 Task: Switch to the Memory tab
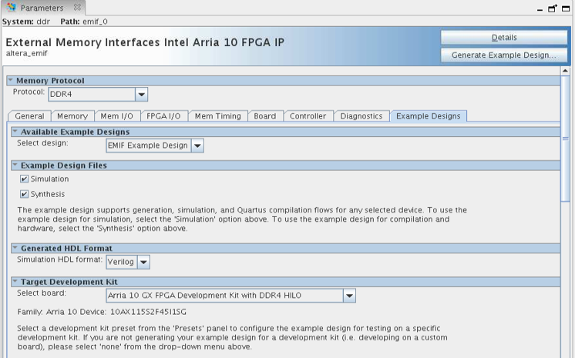[x=72, y=116]
